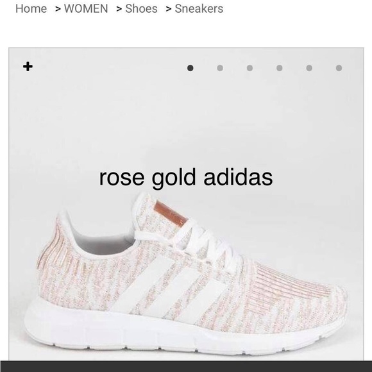Click the plus zoom icon on image
This screenshot has width=372, height=372.
pos(28,67)
